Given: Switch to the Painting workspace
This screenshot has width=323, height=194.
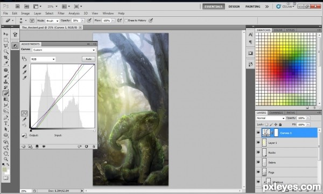Looking at the screenshot, I should (253, 6).
